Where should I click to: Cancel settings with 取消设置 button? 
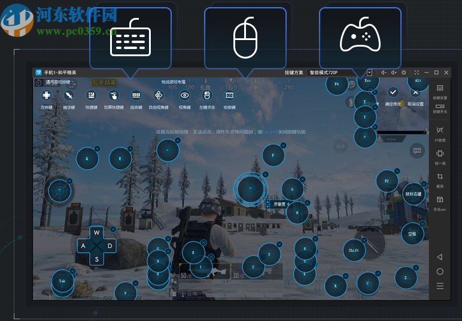tap(415, 97)
